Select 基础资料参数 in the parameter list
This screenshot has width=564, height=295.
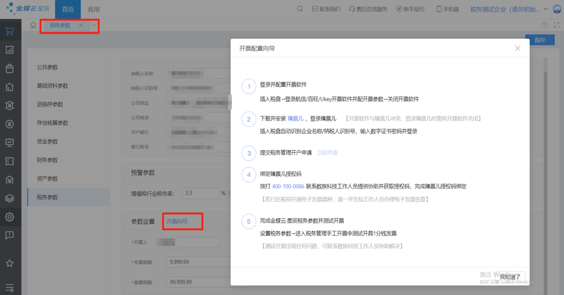[x=69, y=86]
